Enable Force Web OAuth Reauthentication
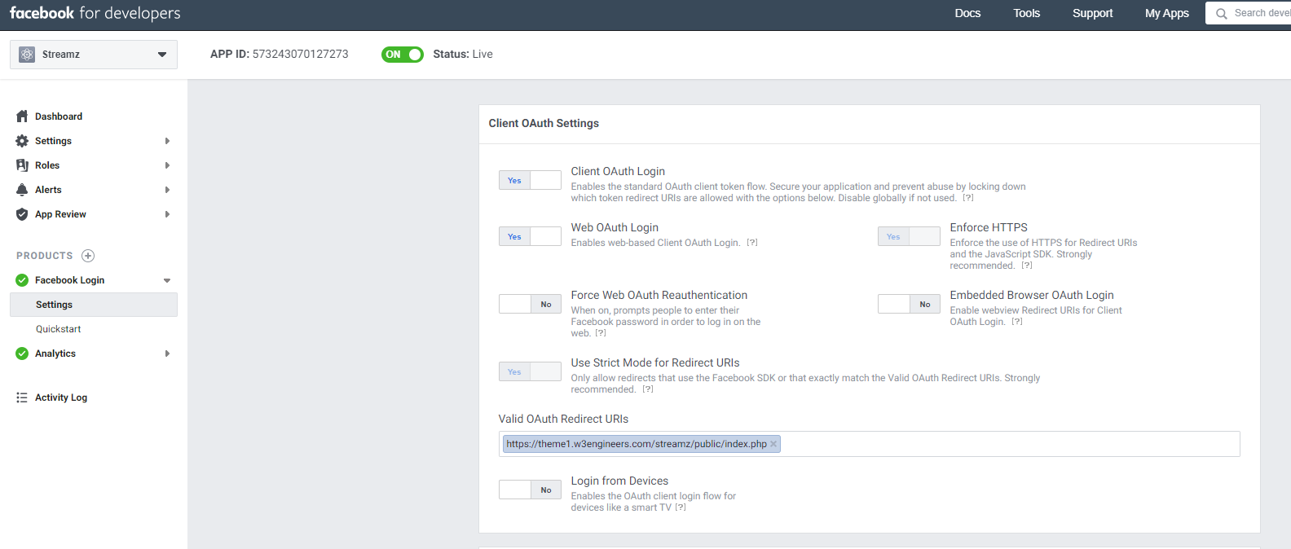Image resolution: width=1291 pixels, height=549 pixels. point(530,304)
